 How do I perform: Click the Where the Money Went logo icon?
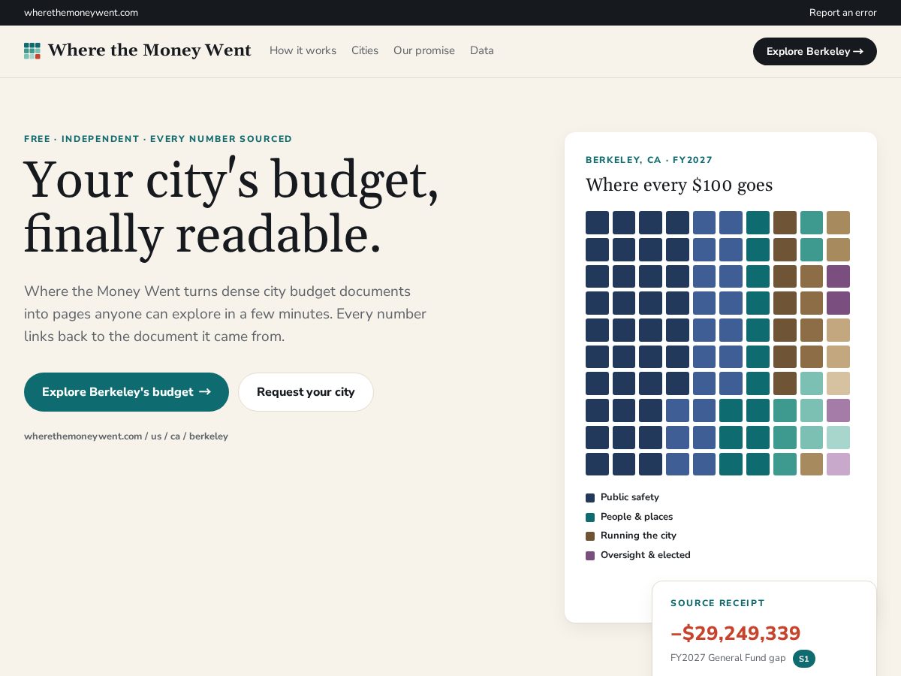point(32,51)
